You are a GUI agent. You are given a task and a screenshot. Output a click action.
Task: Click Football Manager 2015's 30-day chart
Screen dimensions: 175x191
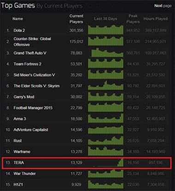[x=105, y=107]
